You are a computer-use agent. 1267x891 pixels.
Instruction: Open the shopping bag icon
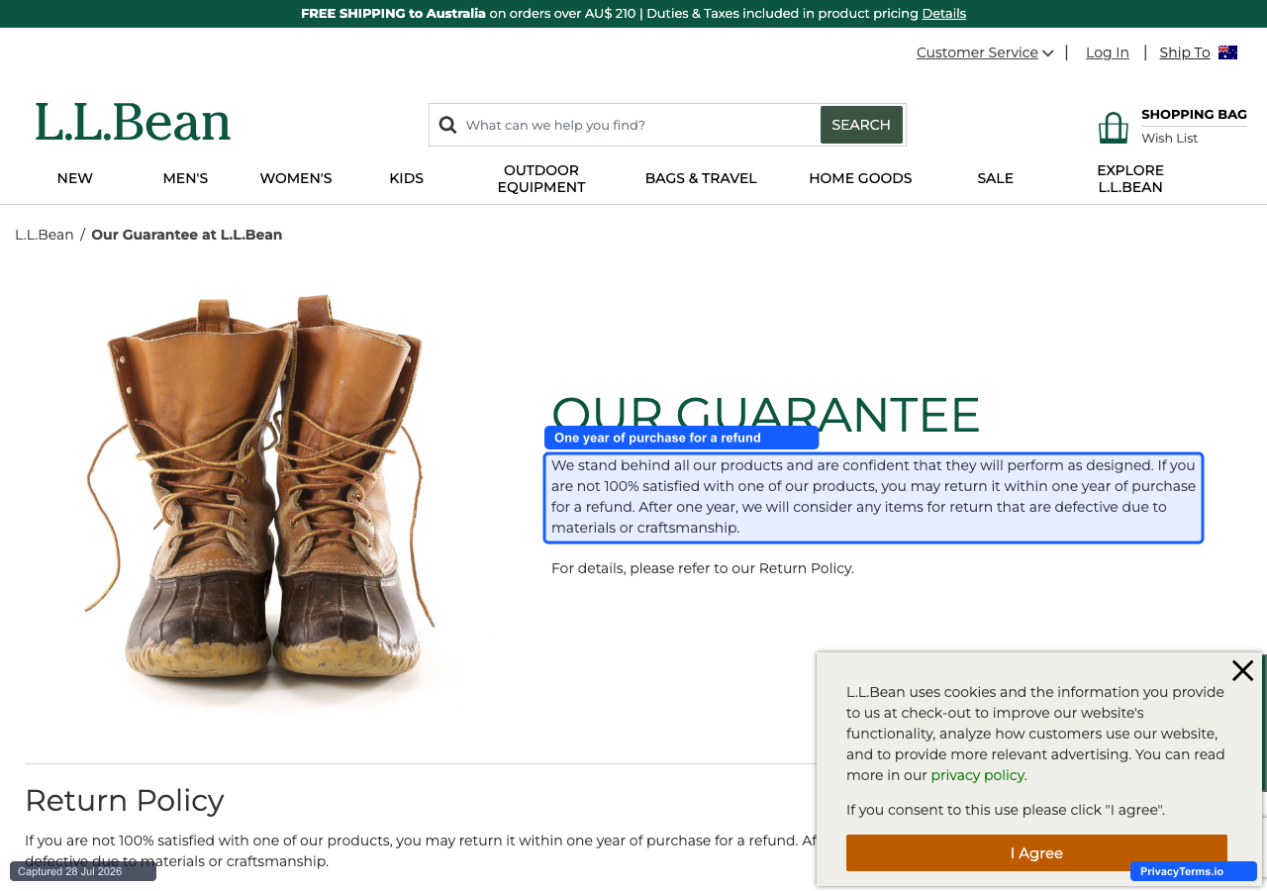coord(1114,128)
